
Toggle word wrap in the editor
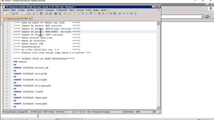83,14
